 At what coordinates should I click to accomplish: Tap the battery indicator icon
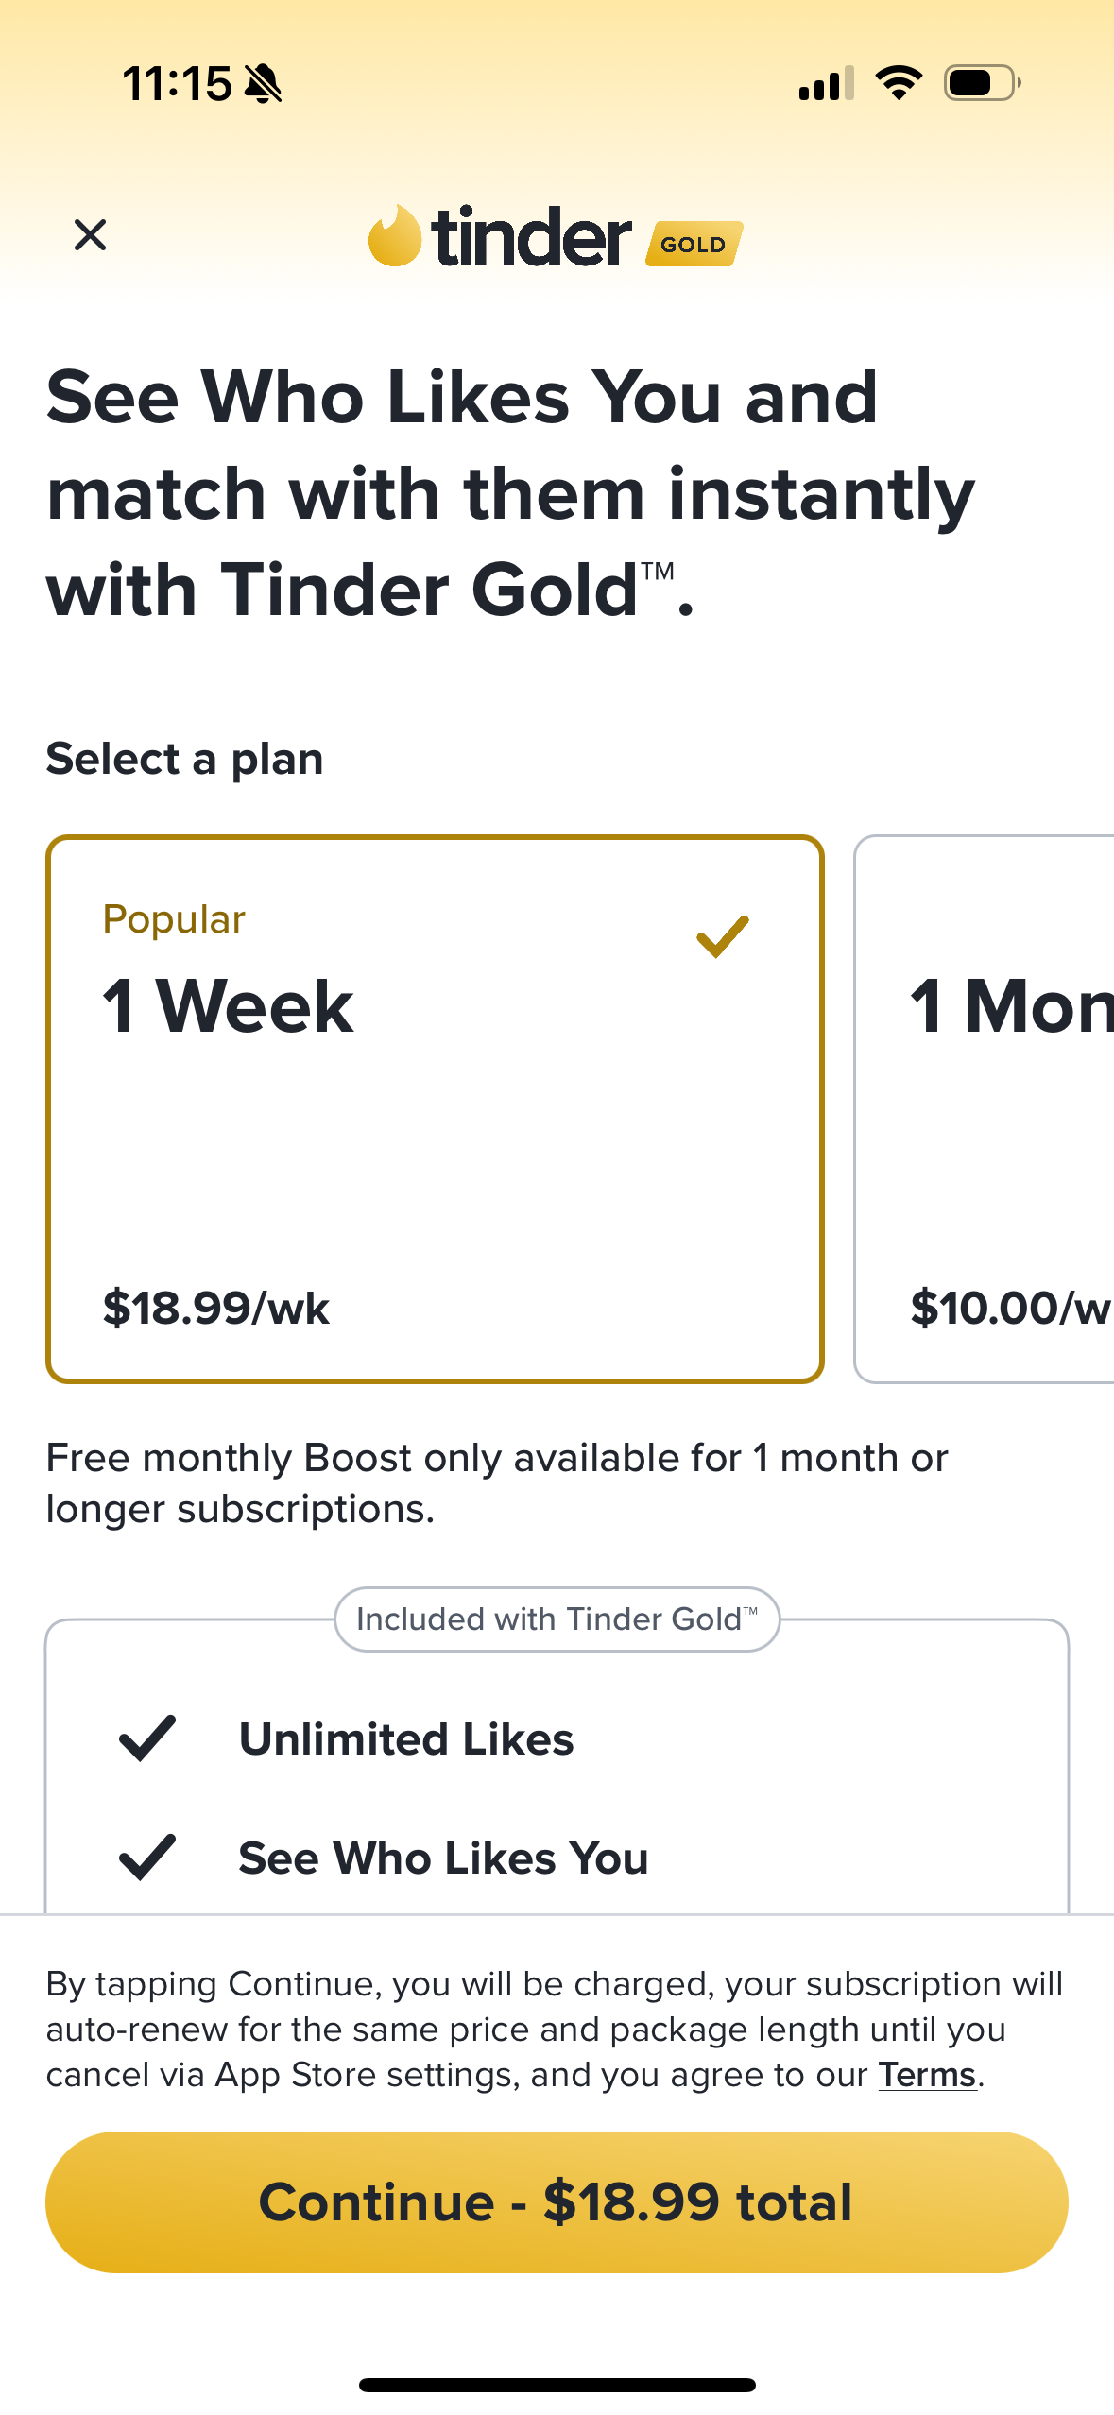pos(981,83)
